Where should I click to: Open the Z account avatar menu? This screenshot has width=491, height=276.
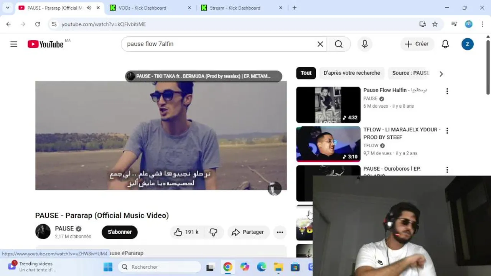(467, 44)
